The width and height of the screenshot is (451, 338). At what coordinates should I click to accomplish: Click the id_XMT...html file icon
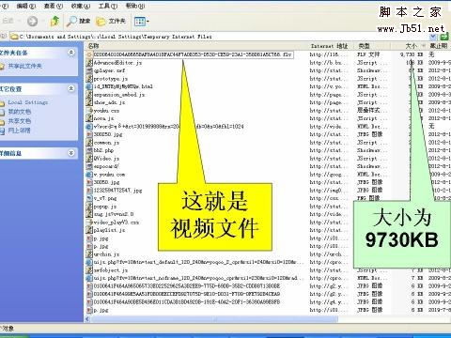(x=89, y=86)
